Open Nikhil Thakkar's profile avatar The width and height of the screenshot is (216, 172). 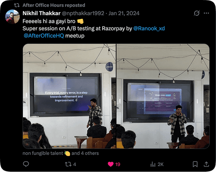click(12, 17)
